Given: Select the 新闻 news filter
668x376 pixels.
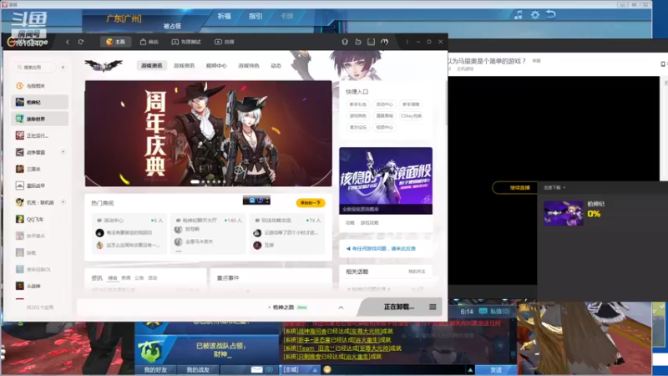Looking at the screenshot, I should click(x=126, y=278).
